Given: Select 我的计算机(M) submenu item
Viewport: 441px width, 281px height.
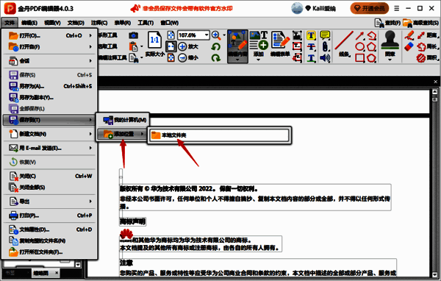Looking at the screenshot, I should [123, 120].
